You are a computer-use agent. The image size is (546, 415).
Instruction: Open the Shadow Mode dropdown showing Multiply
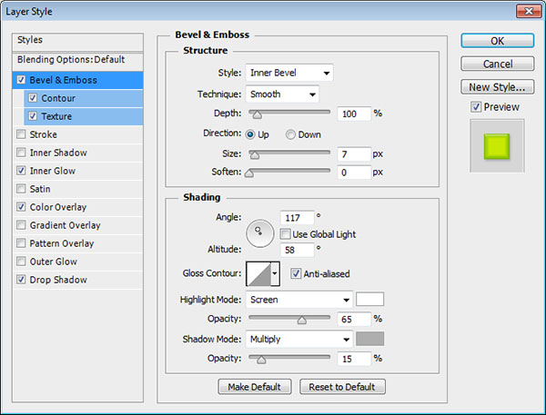click(x=299, y=339)
